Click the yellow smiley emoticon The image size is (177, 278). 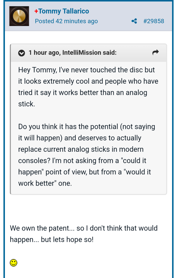point(14,263)
